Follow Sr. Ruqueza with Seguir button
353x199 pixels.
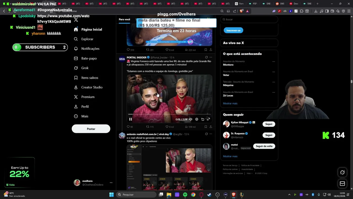269,135
